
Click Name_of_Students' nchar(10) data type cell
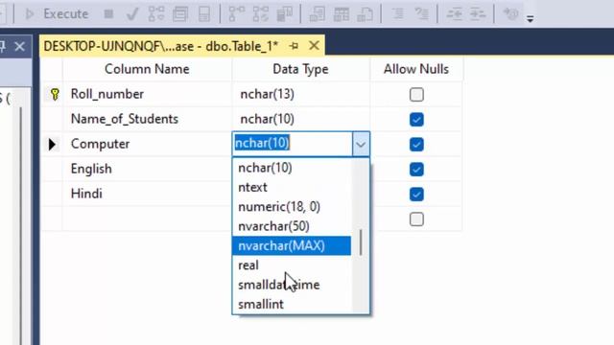pyautogui.click(x=300, y=119)
